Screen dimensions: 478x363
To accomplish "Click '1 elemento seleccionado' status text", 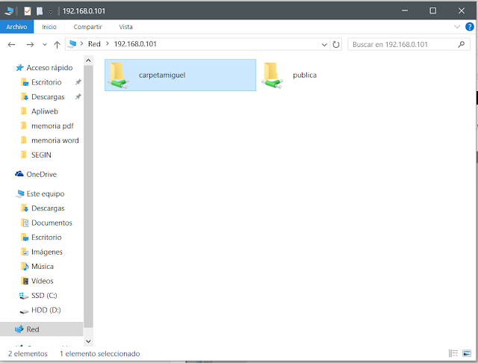I will point(100,353).
